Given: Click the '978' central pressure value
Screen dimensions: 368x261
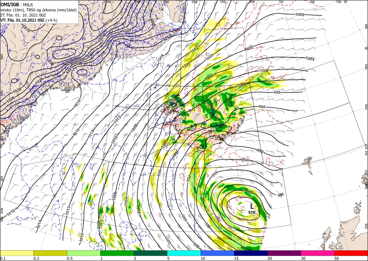Looking at the screenshot, I should pyautogui.click(x=252, y=212).
